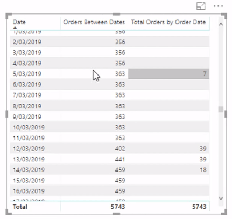The width and height of the screenshot is (232, 219).
Task: Select the highlighted cell with value 7
Action: 168,74
